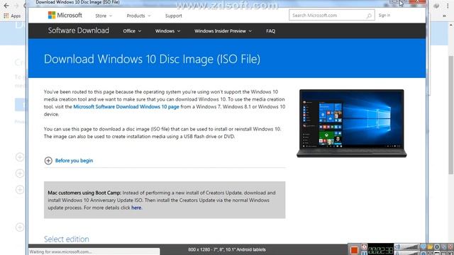The width and height of the screenshot is (454, 255).
Task: Open the FAQ menu item
Action: pyautogui.click(x=271, y=31)
